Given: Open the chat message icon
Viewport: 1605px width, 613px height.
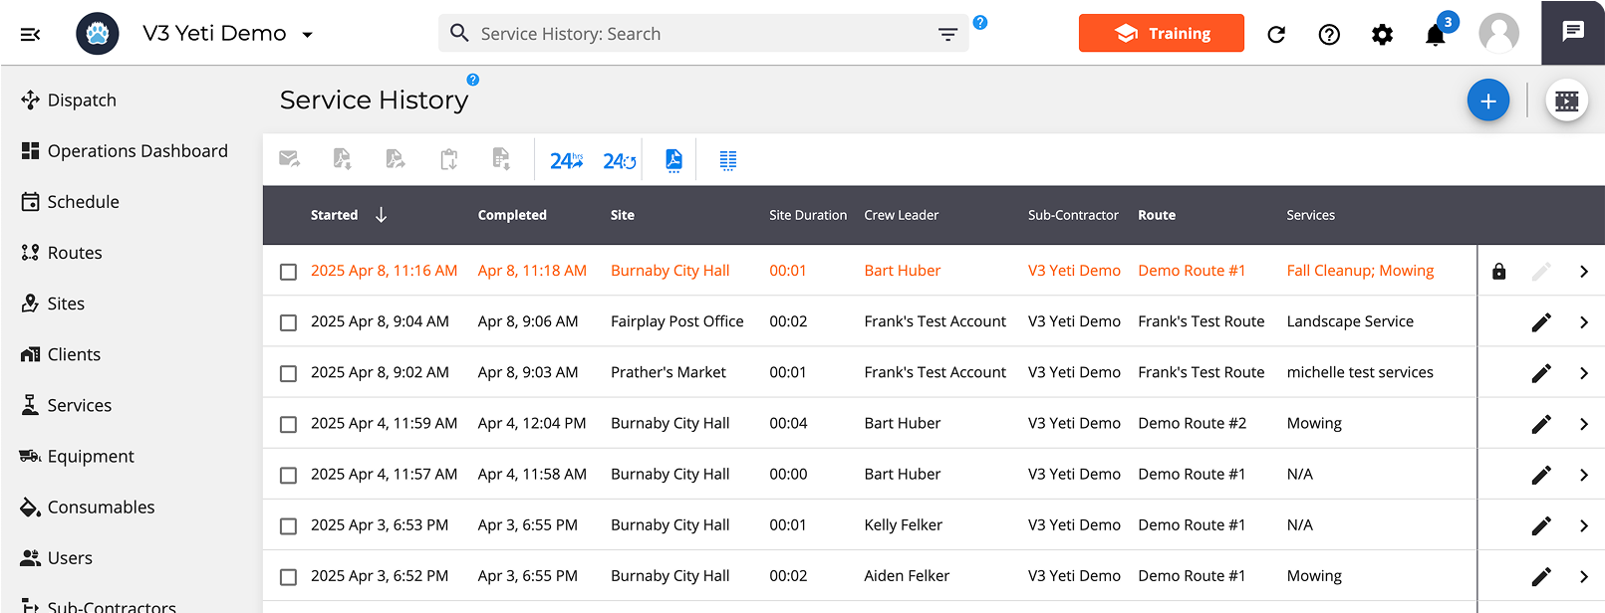Looking at the screenshot, I should click(x=1573, y=32).
